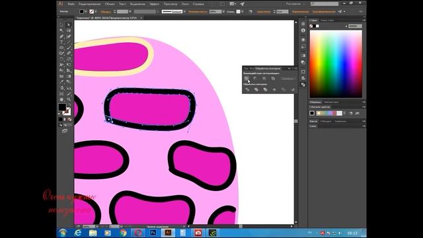Change screen mode at toolbox bottom
The image size is (423, 238).
click(65, 131)
